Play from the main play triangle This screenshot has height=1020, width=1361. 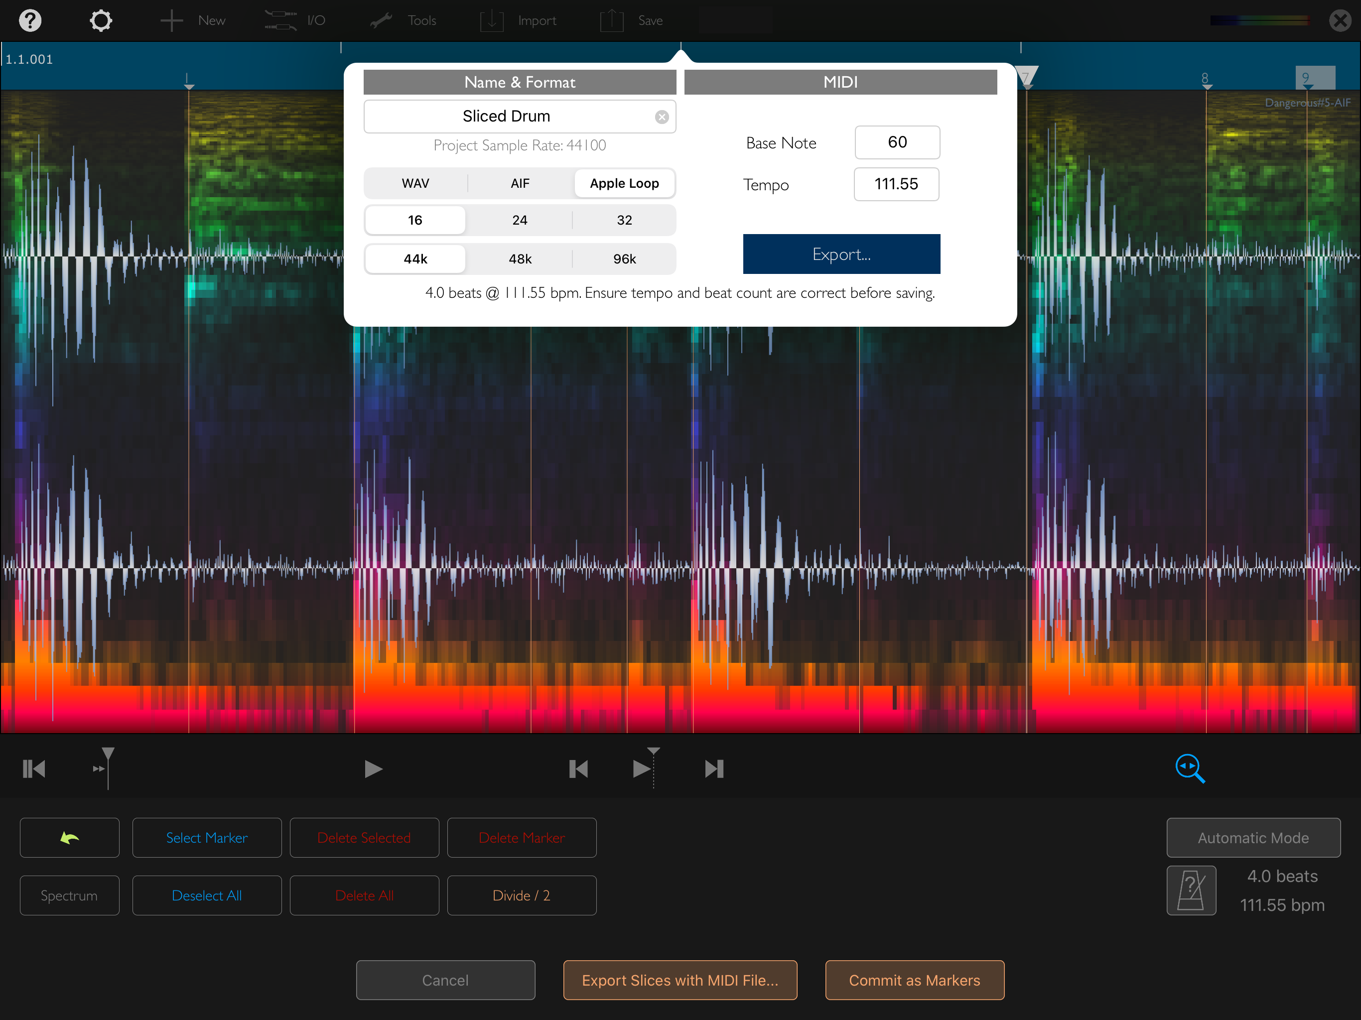pos(373,768)
